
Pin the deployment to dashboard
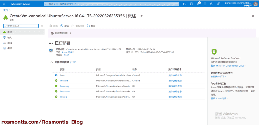pyautogui.click(x=141, y=16)
